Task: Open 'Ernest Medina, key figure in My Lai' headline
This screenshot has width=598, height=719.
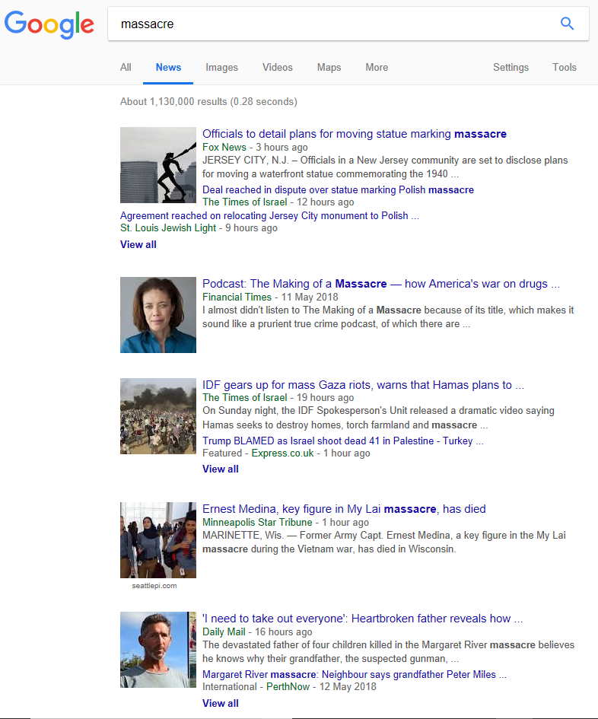Action: (x=344, y=509)
